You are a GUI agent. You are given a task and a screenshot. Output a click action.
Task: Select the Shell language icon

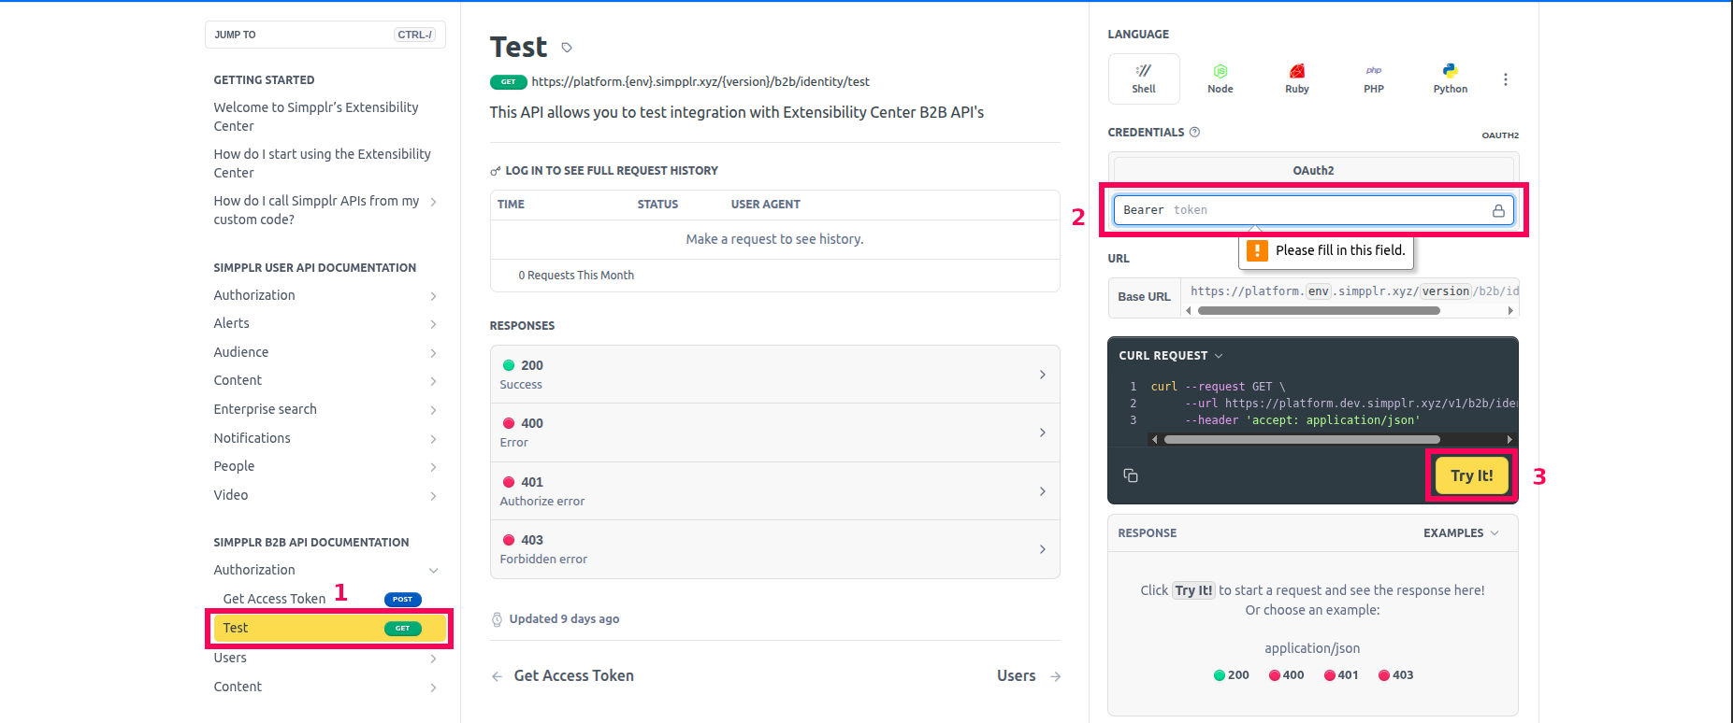(1143, 78)
